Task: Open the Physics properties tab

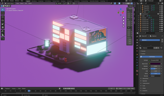Action: [x=137, y=63]
